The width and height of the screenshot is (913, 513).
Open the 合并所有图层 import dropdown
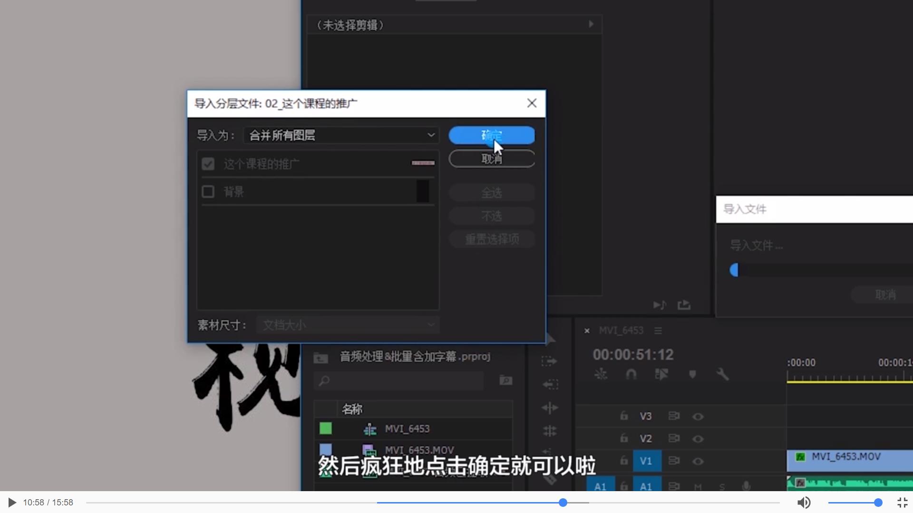tap(341, 135)
